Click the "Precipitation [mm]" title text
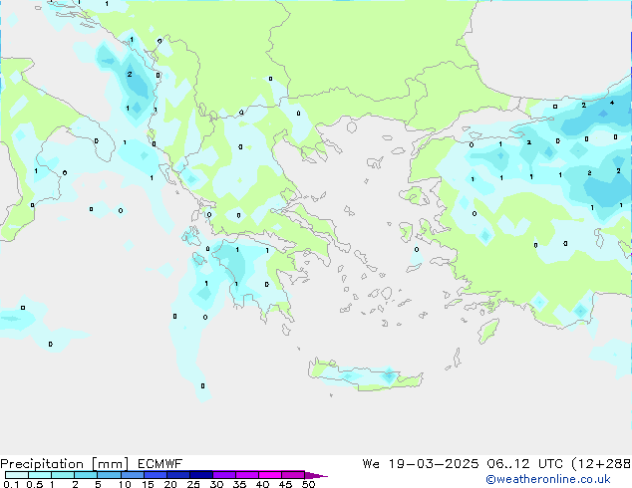 pyautogui.click(x=65, y=464)
